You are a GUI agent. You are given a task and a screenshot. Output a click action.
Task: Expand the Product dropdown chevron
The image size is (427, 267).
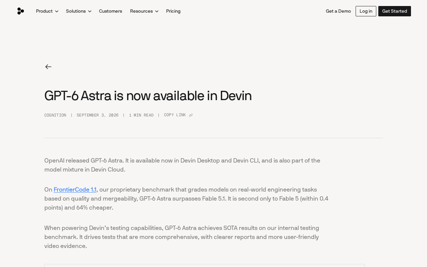57,11
